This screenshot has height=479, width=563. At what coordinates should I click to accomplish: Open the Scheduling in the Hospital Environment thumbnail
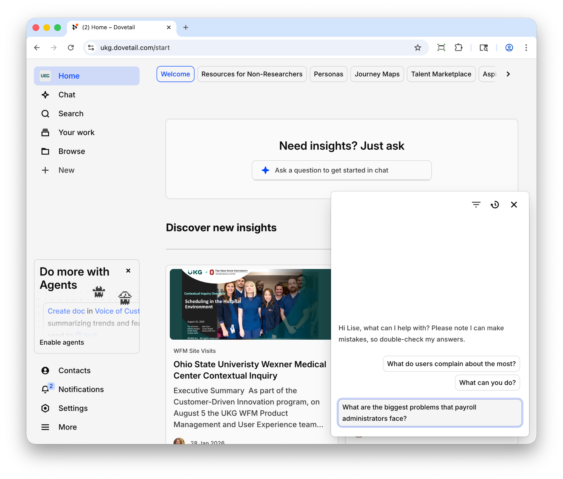pyautogui.click(x=250, y=304)
